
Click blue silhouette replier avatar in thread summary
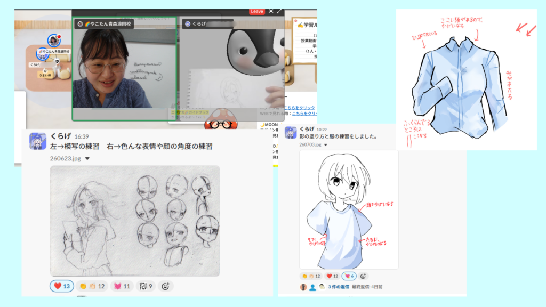[x=312, y=287]
